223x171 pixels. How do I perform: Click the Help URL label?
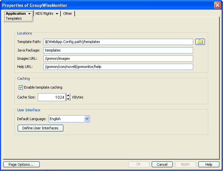25,67
